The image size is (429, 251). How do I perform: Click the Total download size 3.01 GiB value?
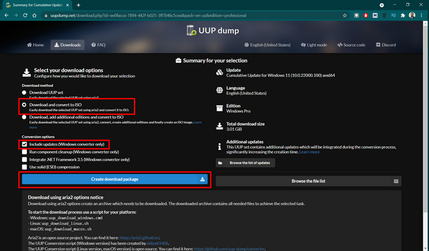(234, 129)
